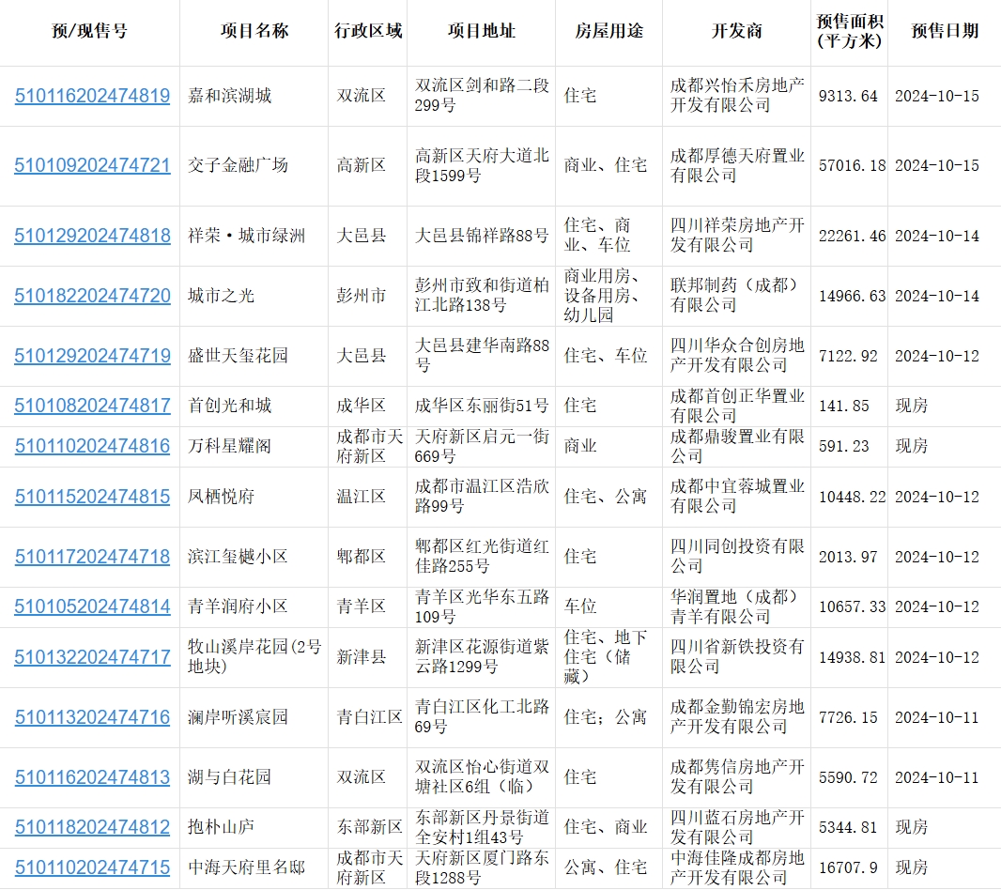
Task: Click developer 华润置地（成都）青羊有限公司
Action: (x=737, y=606)
